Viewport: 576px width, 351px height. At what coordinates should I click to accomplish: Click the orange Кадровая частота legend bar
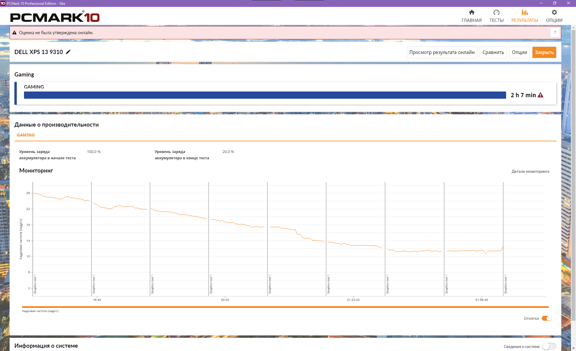285,307
